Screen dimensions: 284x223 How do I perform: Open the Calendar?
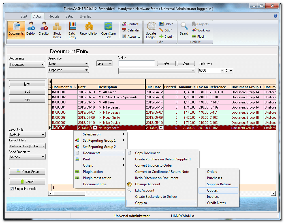[131, 30]
